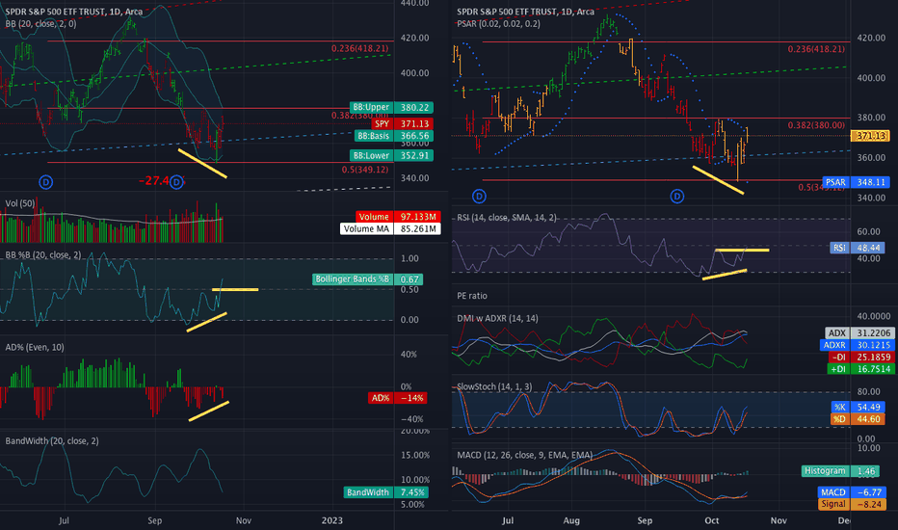Click the red -27.4 label on the left chart
Image resolution: width=898 pixels, height=530 pixels.
[x=154, y=181]
